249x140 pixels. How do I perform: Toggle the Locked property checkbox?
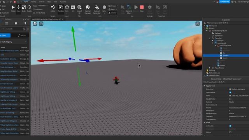click(230, 132)
